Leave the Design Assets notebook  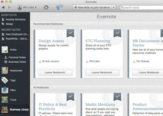pyautogui.click(x=55, y=73)
